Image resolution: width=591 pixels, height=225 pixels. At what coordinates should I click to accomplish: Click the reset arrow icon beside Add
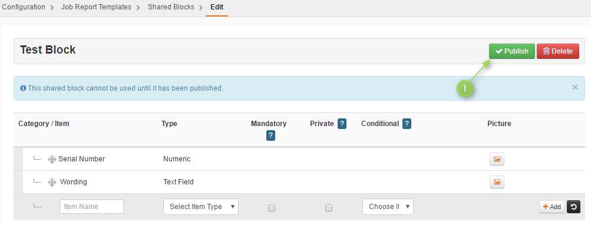(x=573, y=207)
